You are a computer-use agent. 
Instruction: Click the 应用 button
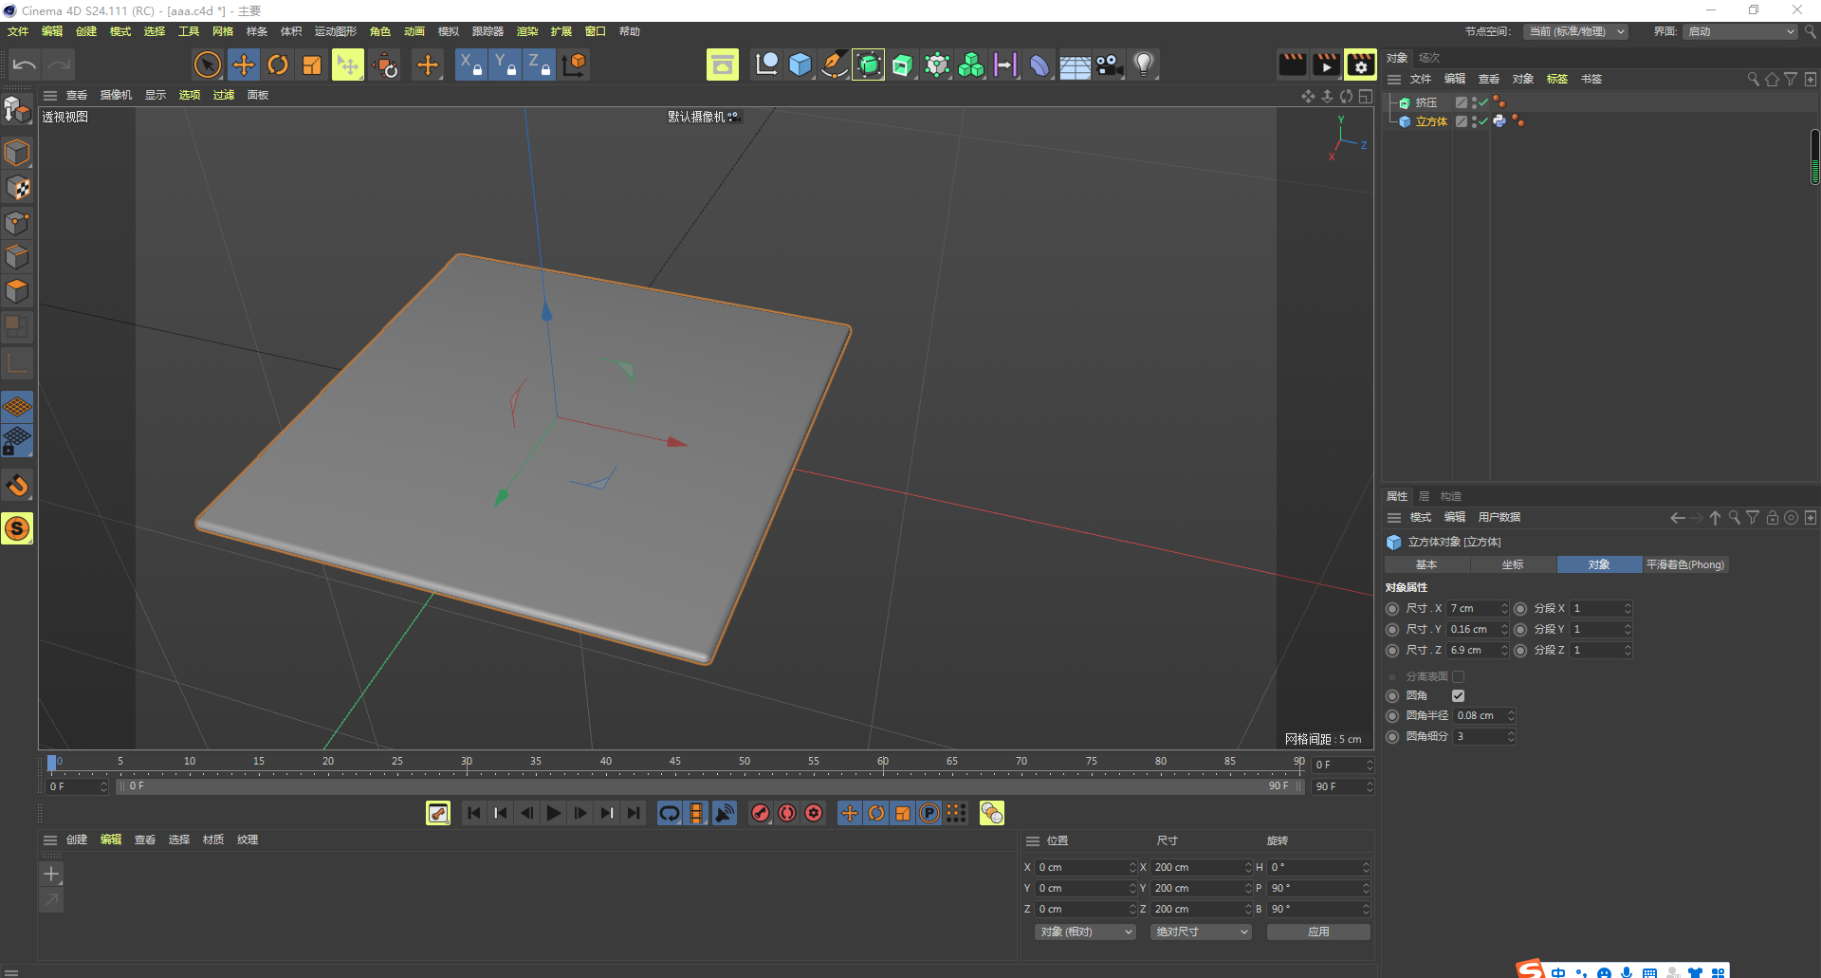(x=1318, y=932)
